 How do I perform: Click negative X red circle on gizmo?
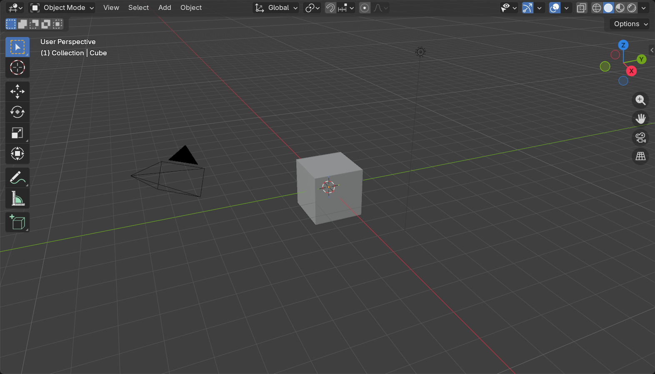(615, 54)
